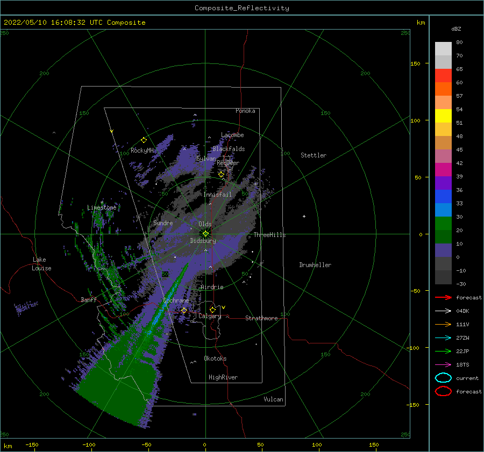484x452 pixels.
Task: Click the 20 dBZ green color swatch
Action: pos(443,223)
